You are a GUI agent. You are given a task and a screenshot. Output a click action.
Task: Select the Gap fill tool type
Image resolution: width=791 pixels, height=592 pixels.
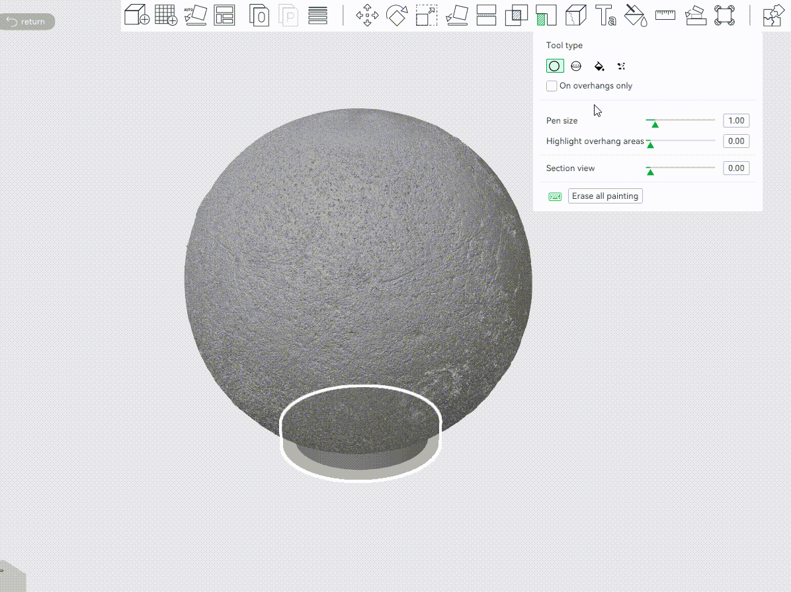pos(621,66)
